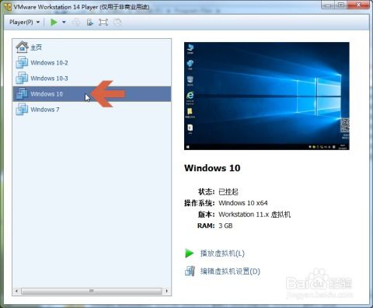
Task: Click the green play icon beside 播放虚拟机
Action: [190, 254]
